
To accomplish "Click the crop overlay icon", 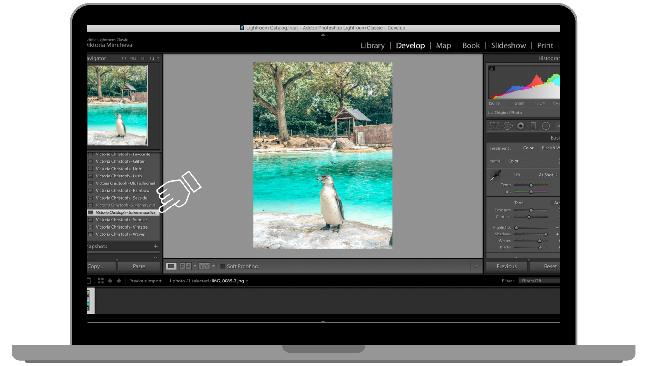I will pos(494,126).
